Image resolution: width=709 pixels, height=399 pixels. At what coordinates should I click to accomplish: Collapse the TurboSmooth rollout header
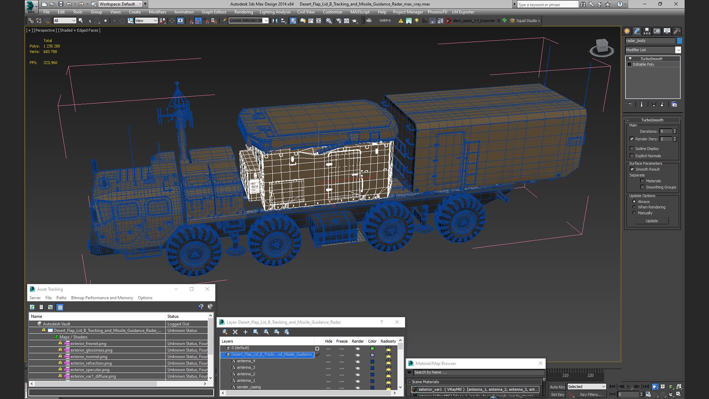pos(652,120)
